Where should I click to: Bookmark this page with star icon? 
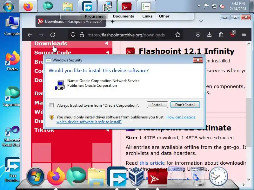(x=178, y=35)
